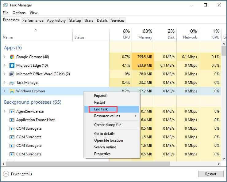227x182 pixels.
Task: Open the View menu
Action: (33, 13)
